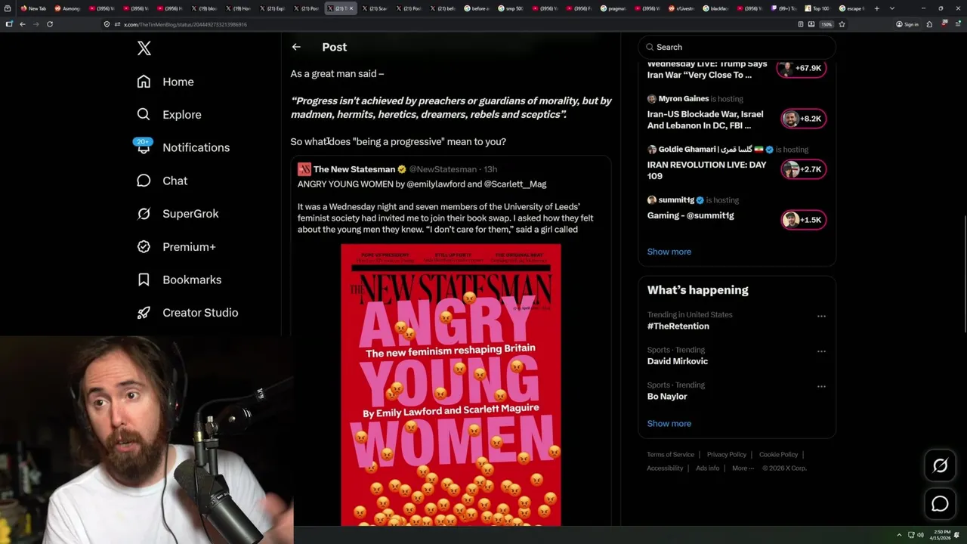Go back using the Post back arrow
Screen dimensions: 967x544
click(x=296, y=47)
